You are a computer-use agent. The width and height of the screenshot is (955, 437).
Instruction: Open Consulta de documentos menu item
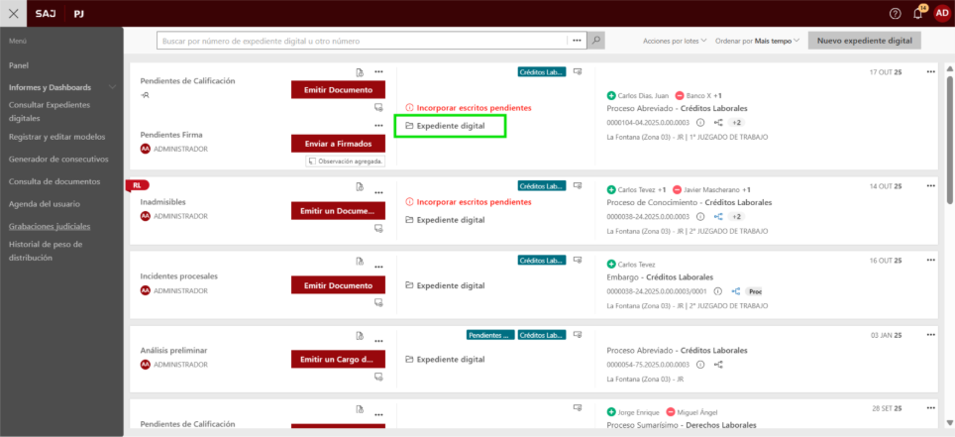pos(54,181)
